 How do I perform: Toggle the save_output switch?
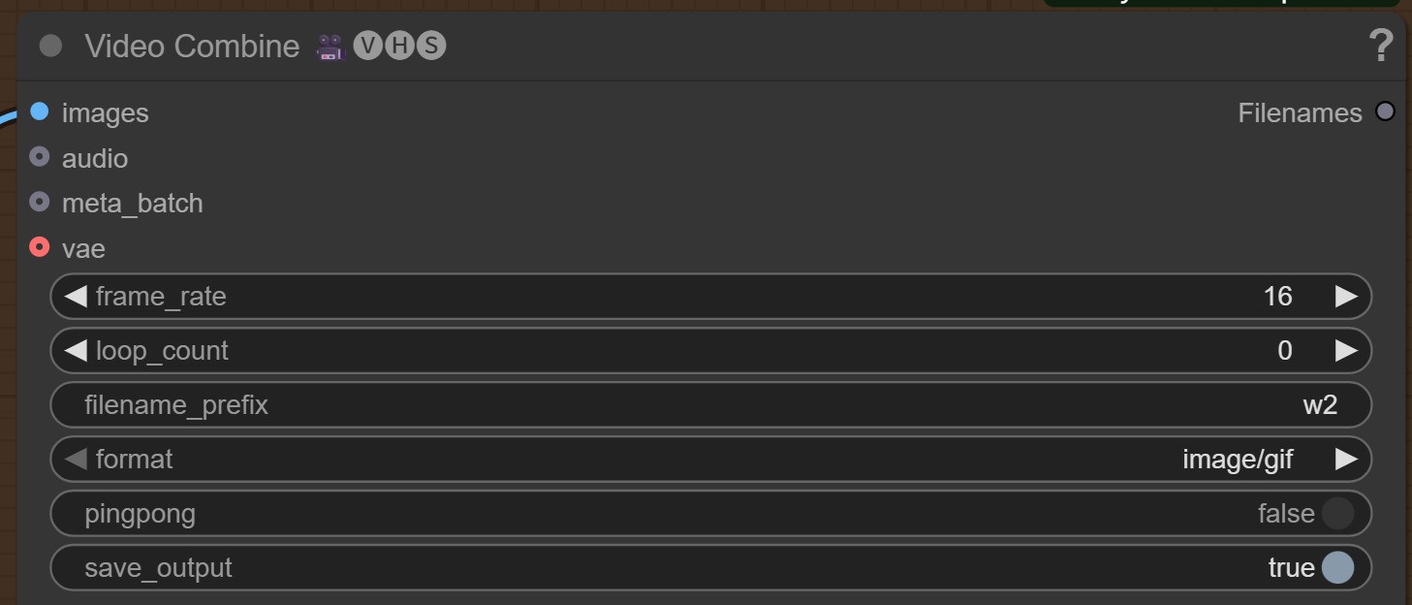[x=1336, y=567]
